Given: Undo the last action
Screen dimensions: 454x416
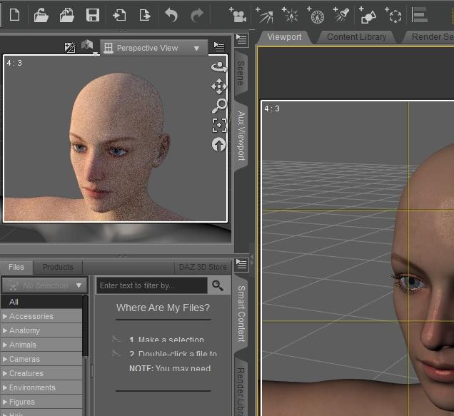Looking at the screenshot, I should tap(171, 15).
